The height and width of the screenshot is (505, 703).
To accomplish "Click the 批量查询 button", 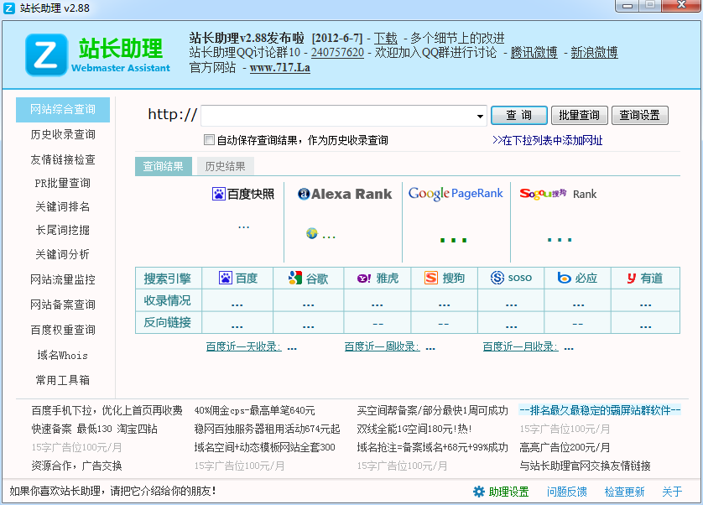I will (x=580, y=115).
